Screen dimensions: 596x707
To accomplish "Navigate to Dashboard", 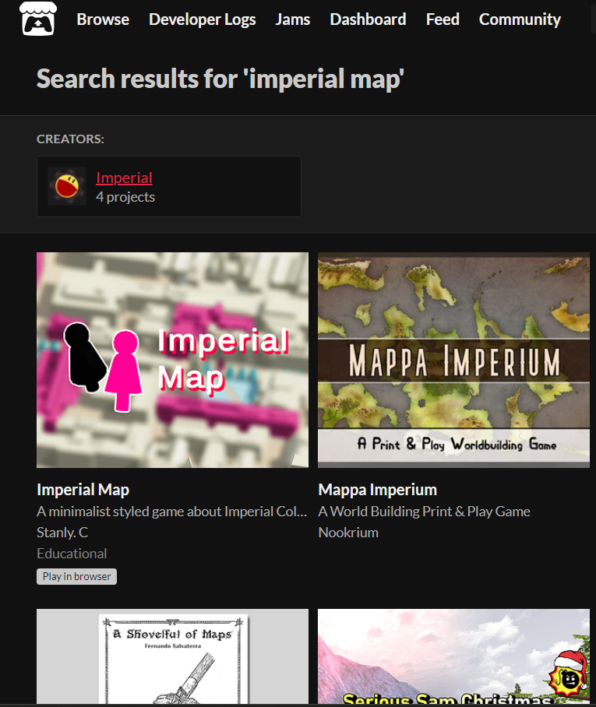I will (x=368, y=19).
